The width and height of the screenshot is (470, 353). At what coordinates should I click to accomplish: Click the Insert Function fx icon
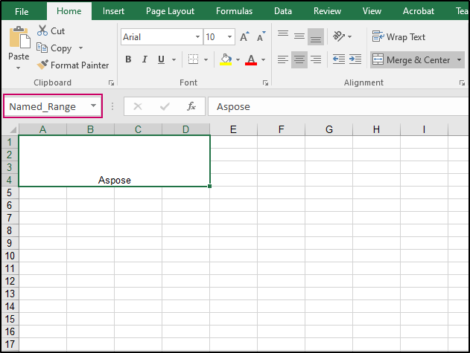pos(191,106)
